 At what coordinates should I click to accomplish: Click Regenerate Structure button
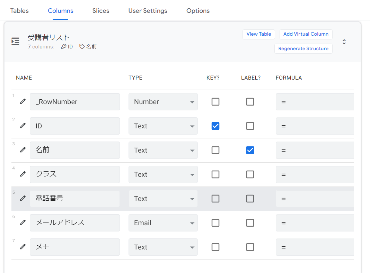[x=303, y=49]
